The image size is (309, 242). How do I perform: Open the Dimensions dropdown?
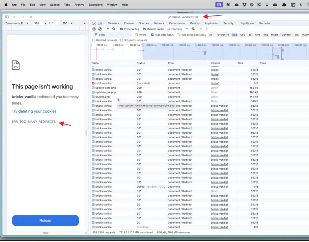coord(17,23)
